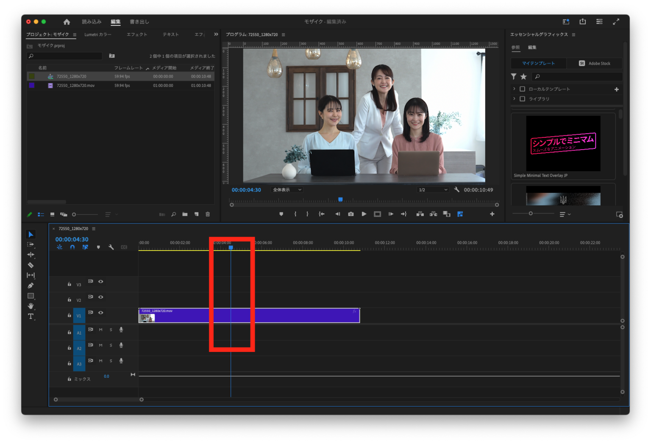Click the Lift icon in program monitor controls
The image size is (651, 443).
[x=420, y=214]
